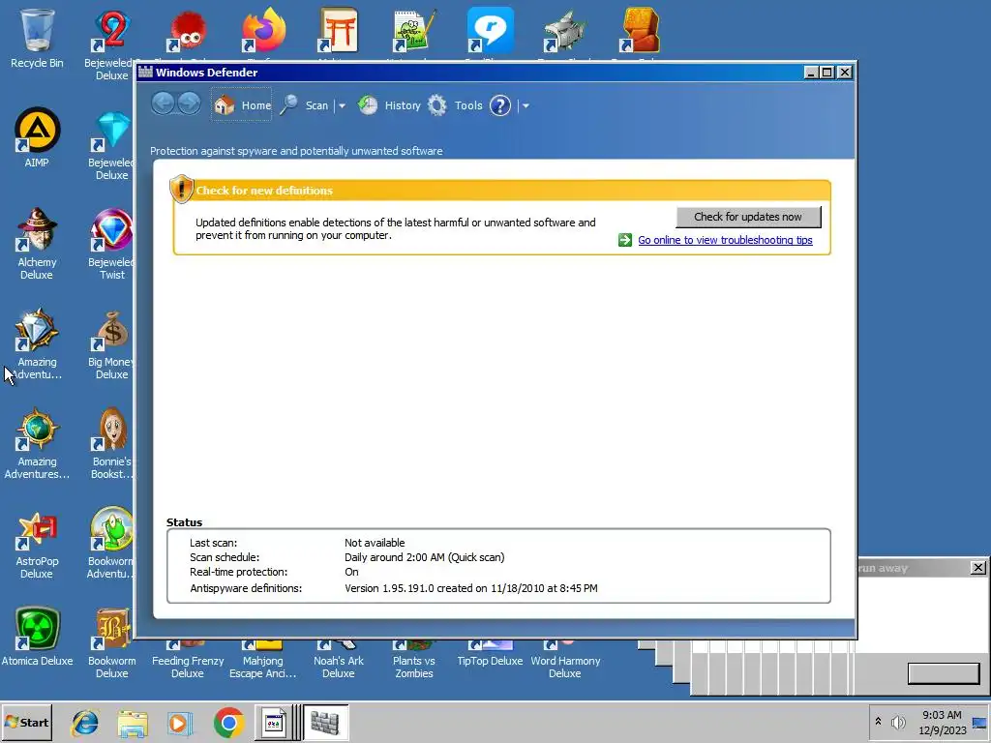Viewport: 991px width, 743px height.
Task: Open the Tools gear menu
Action: (x=455, y=105)
